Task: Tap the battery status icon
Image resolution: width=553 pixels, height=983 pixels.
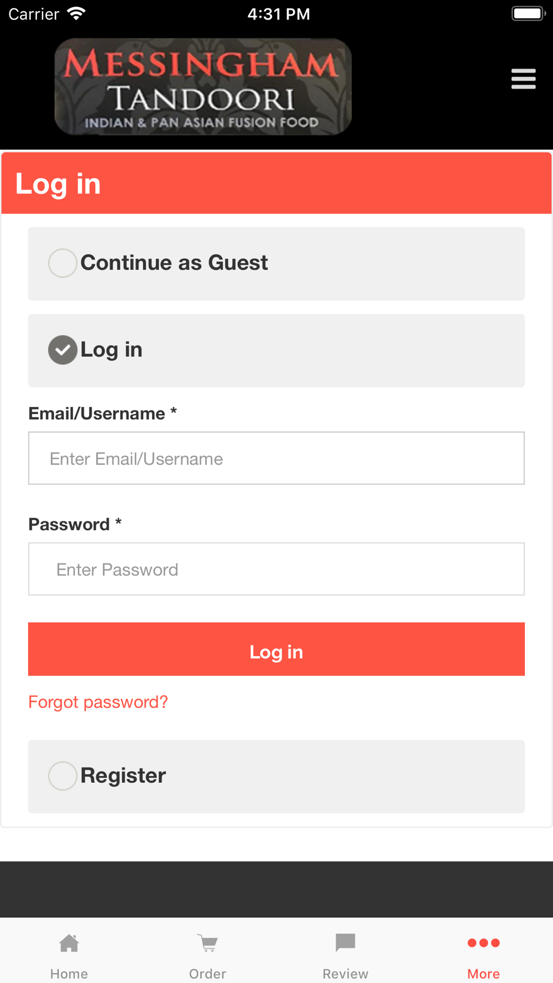Action: tap(529, 13)
